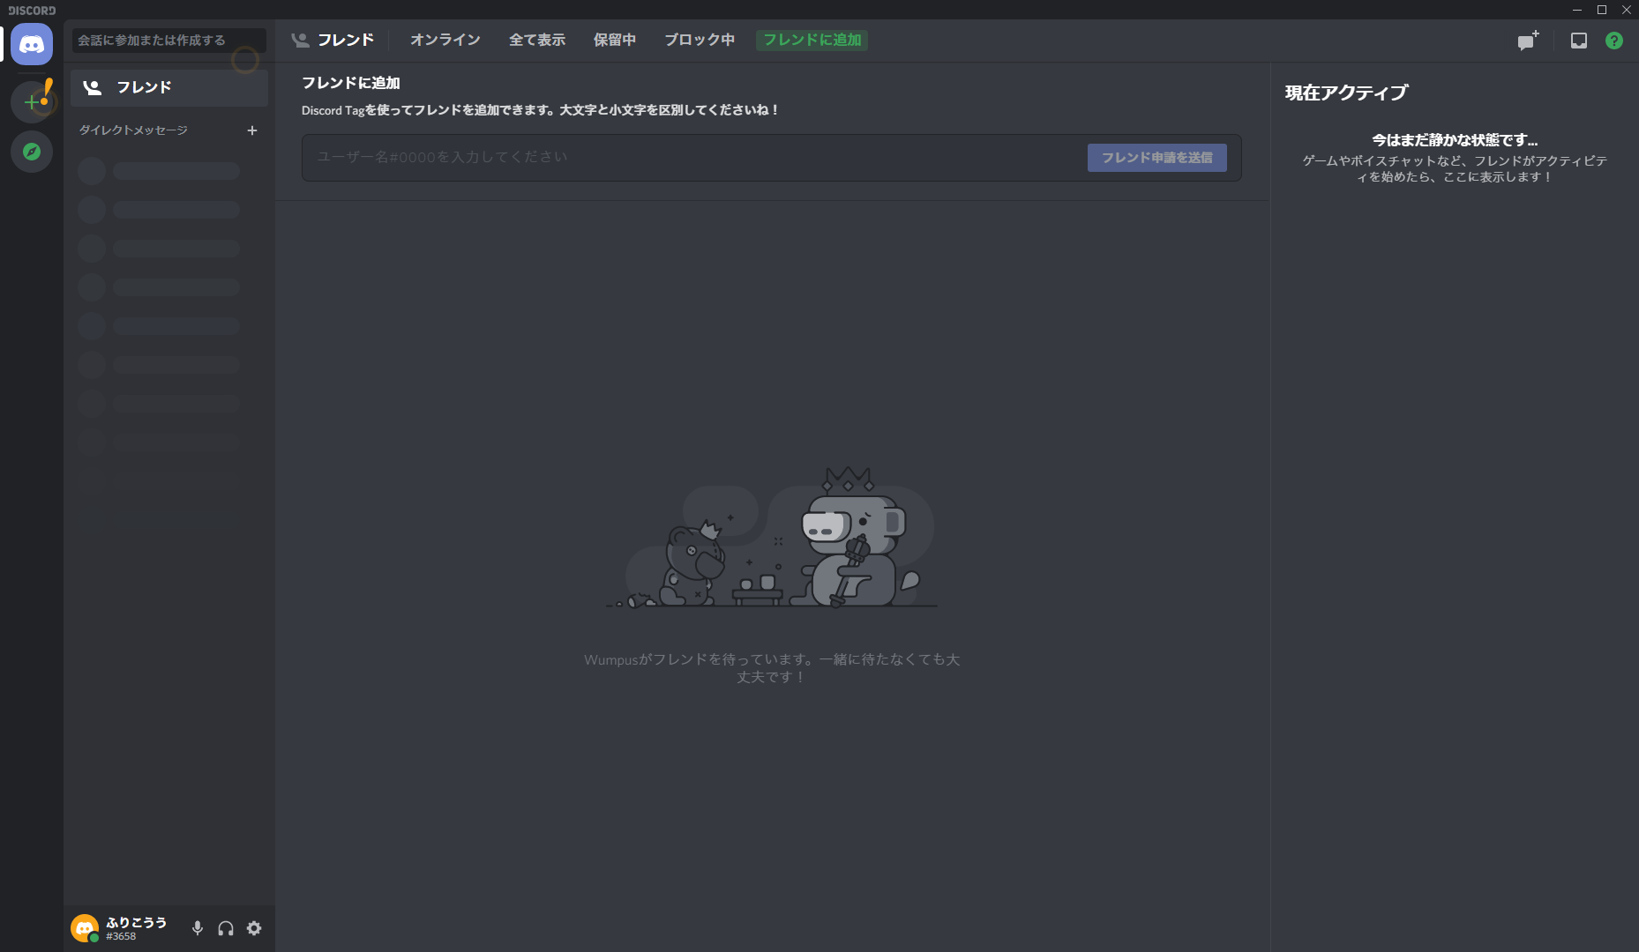Switch to ブロック中 tab
This screenshot has width=1639, height=952.
point(700,40)
